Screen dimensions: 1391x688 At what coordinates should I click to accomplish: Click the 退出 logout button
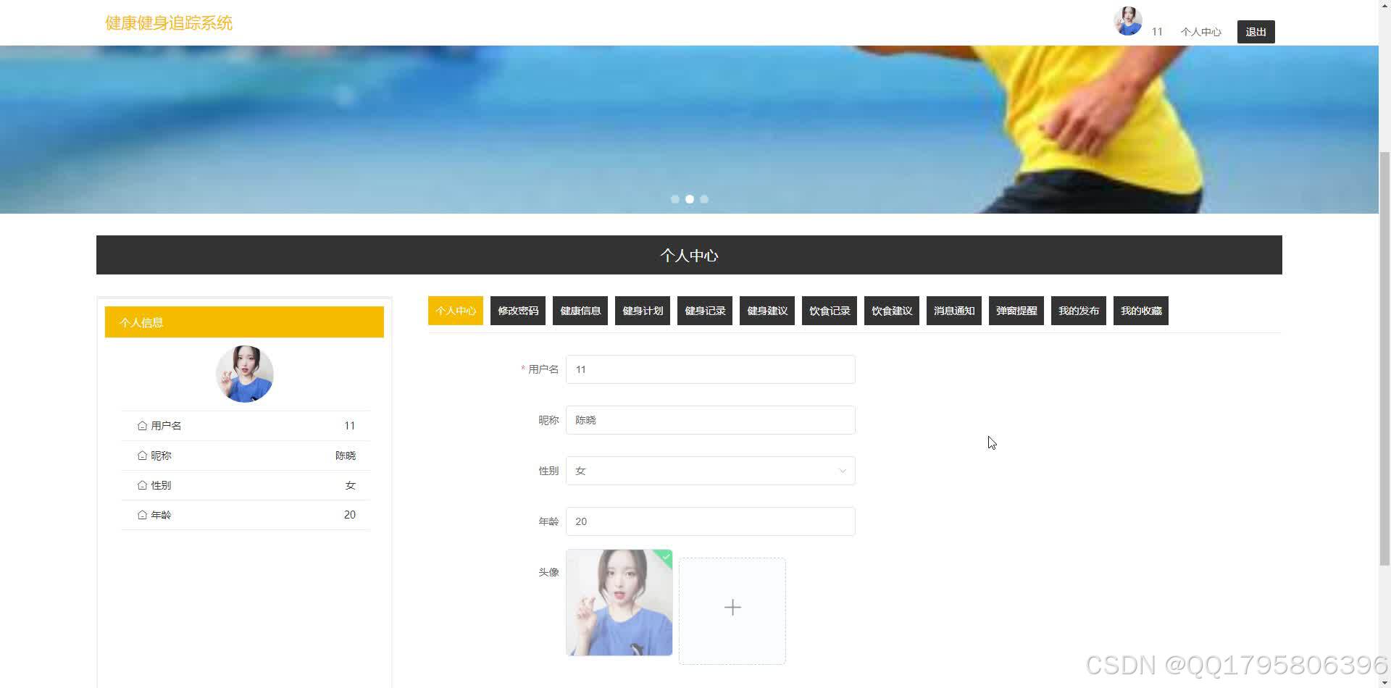click(1256, 32)
